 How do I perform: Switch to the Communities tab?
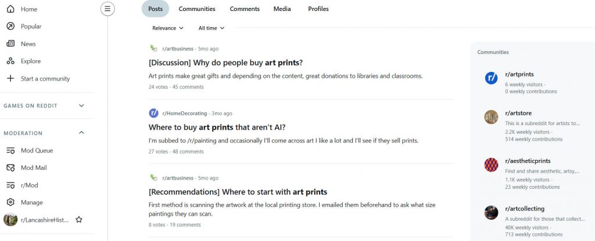(x=197, y=9)
